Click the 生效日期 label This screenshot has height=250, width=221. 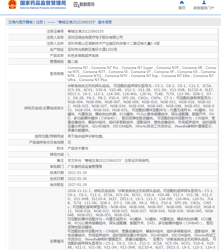pos(57,179)
